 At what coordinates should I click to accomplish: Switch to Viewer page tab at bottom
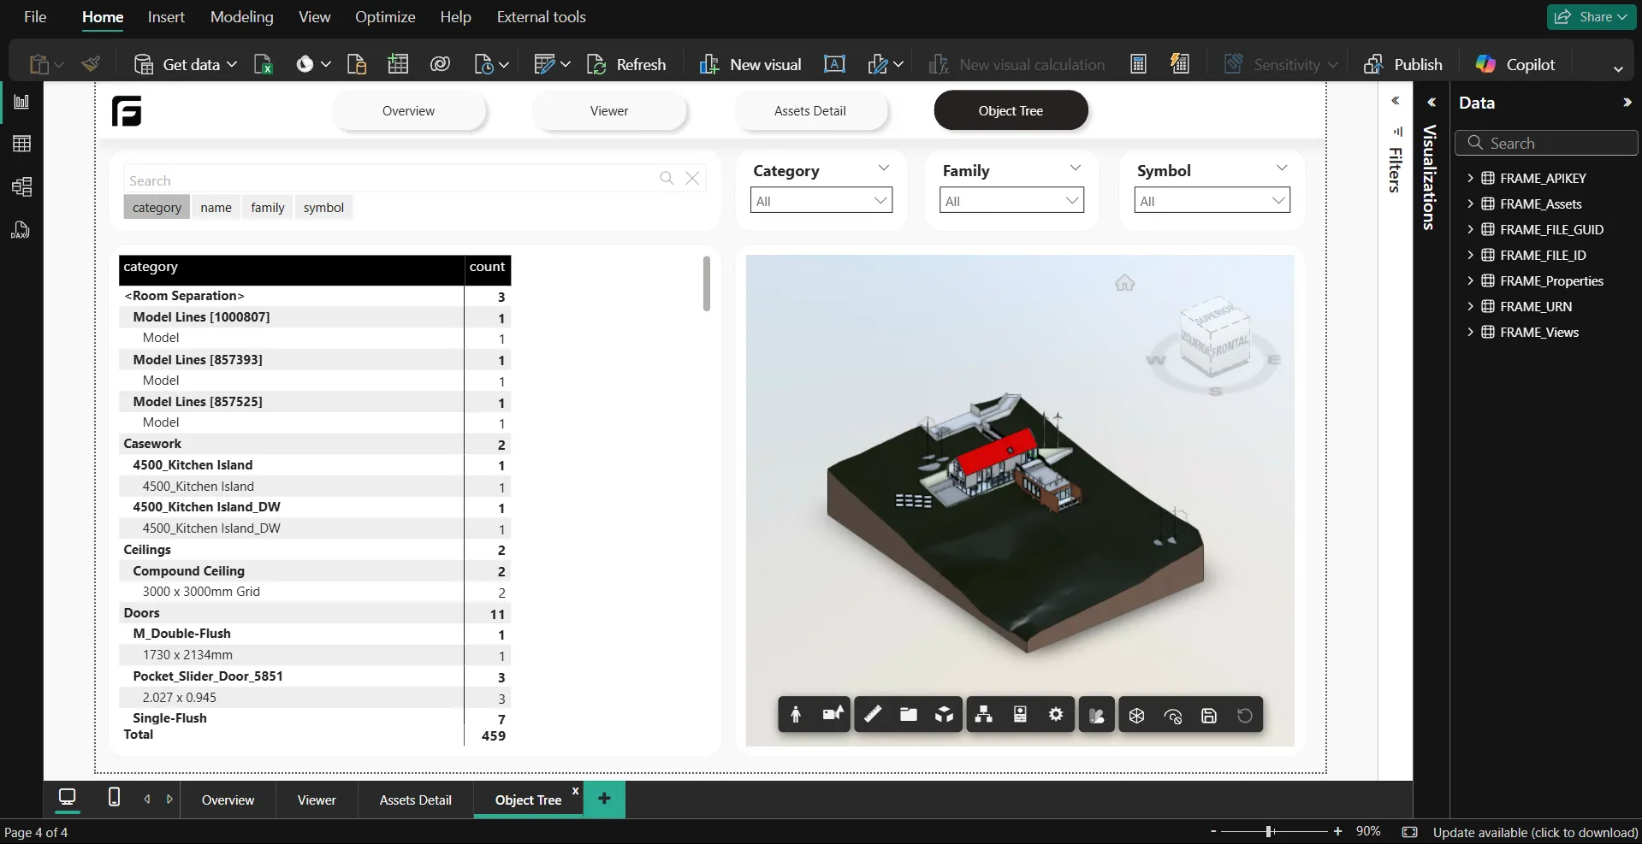(317, 800)
